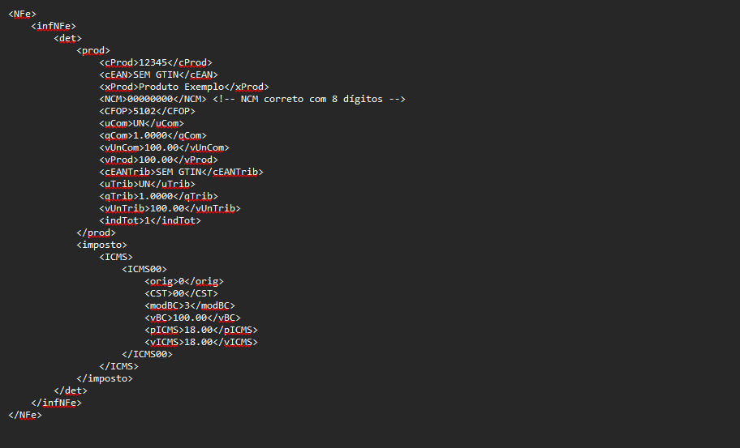Click the indTot value line
Screen dimensions: 740x448
150,220
